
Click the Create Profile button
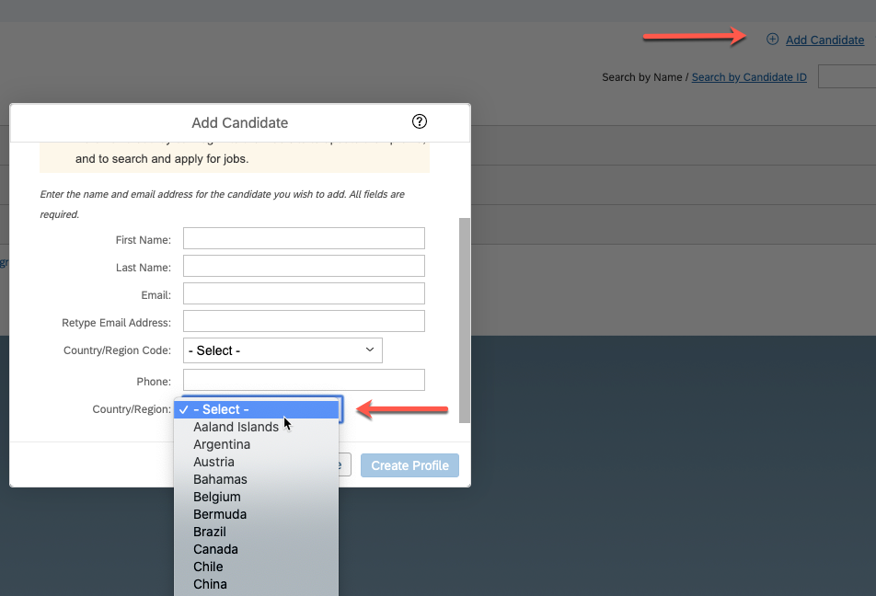pyautogui.click(x=410, y=465)
